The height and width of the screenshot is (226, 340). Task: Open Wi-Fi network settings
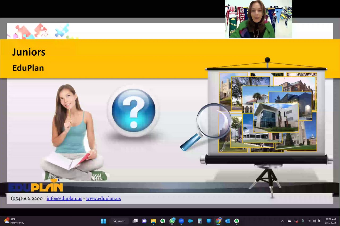coord(309,221)
